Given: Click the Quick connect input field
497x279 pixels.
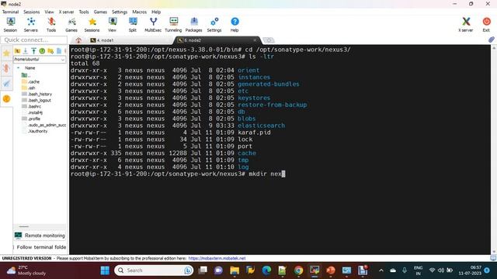Looking at the screenshot, I should click(34, 40).
